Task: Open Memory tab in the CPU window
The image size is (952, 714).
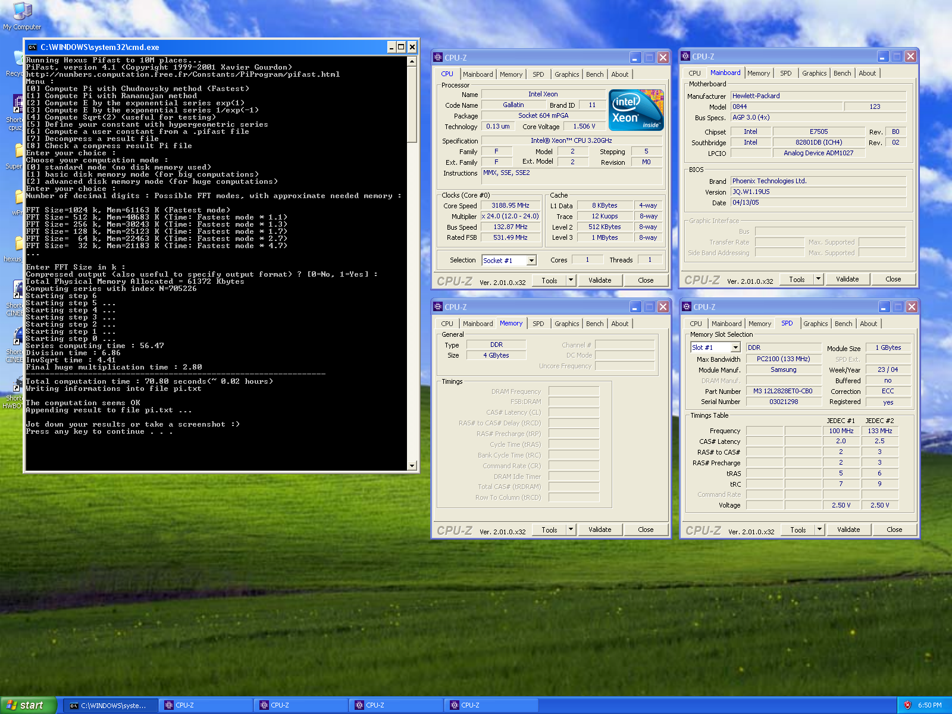Action: coord(511,74)
